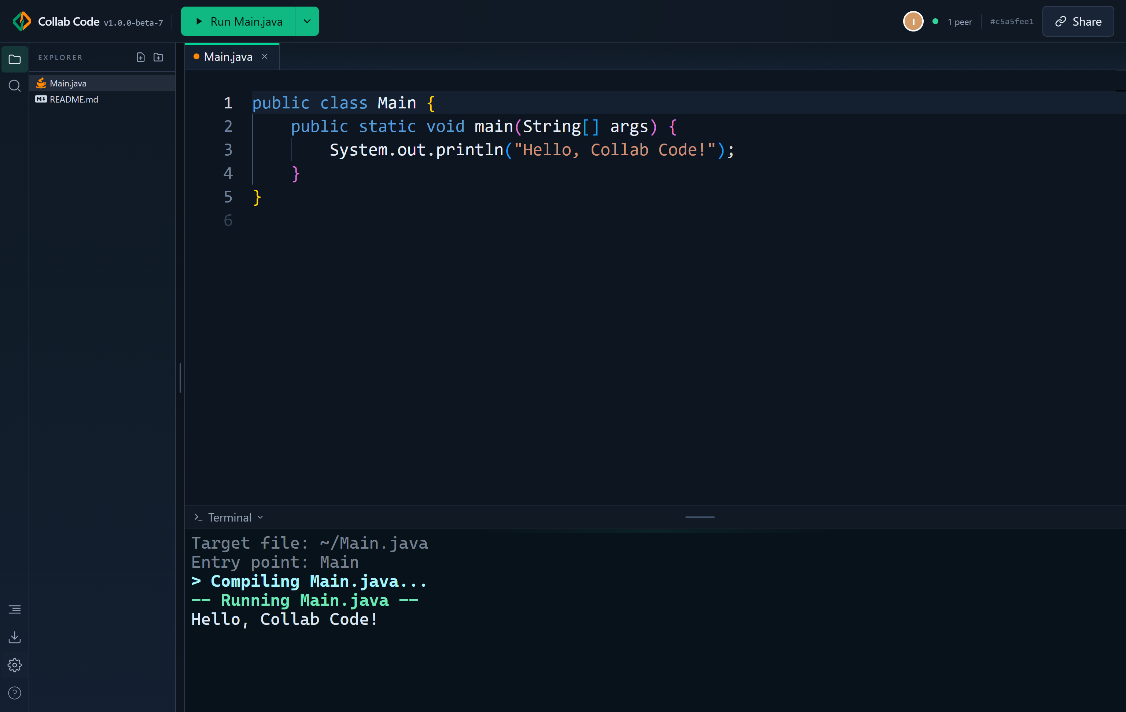The width and height of the screenshot is (1126, 712).
Task: Click 'Entry point: Main' terminal line
Action: click(275, 562)
